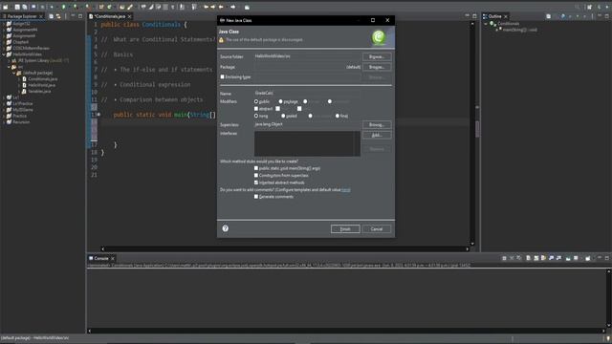The width and height of the screenshot is (612, 344).
Task: Click the Add interfaces button
Action: click(377, 135)
